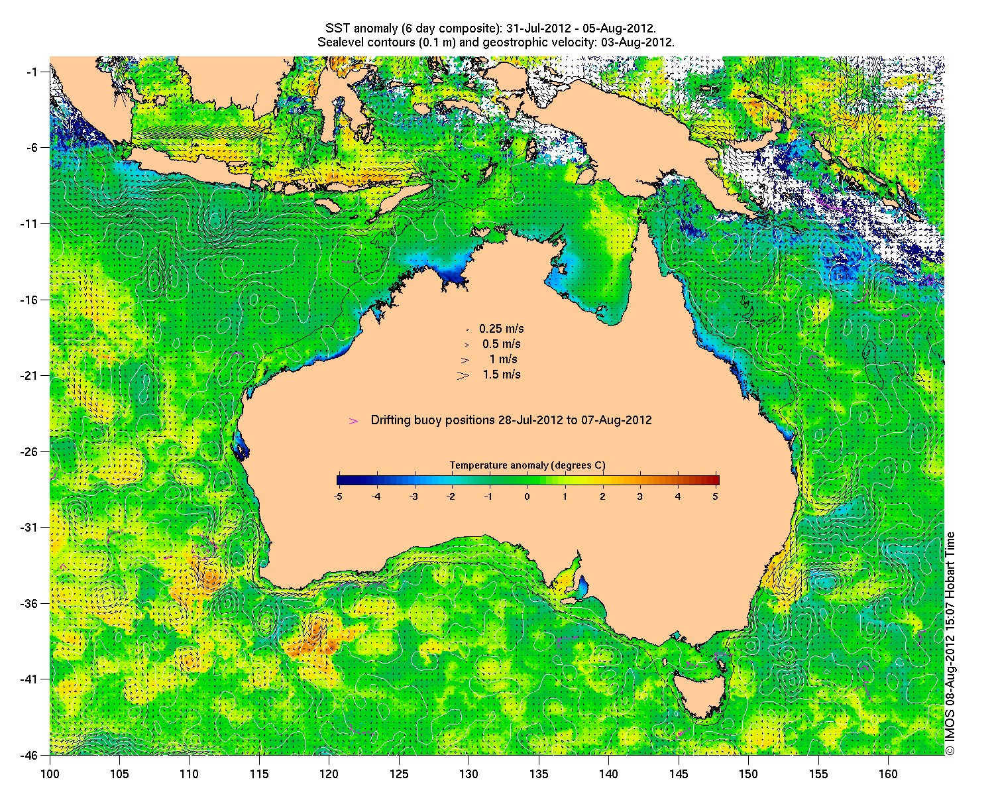
Task: Click the latitude axis label -26
Action: (30, 451)
